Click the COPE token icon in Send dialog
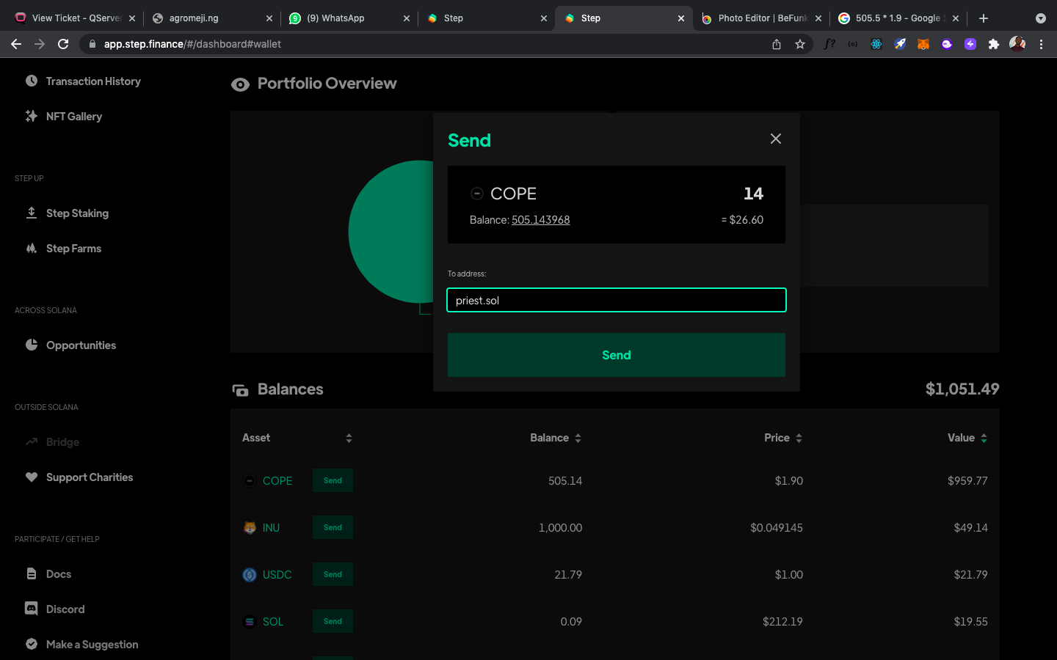This screenshot has height=660, width=1057. point(477,194)
